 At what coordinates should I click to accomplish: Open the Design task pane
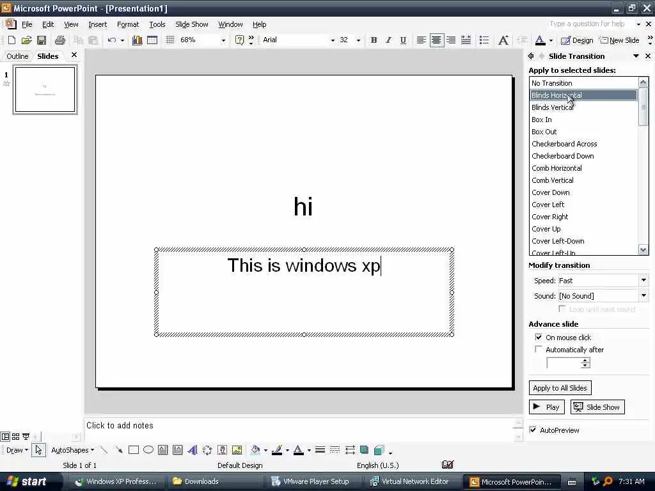click(577, 40)
